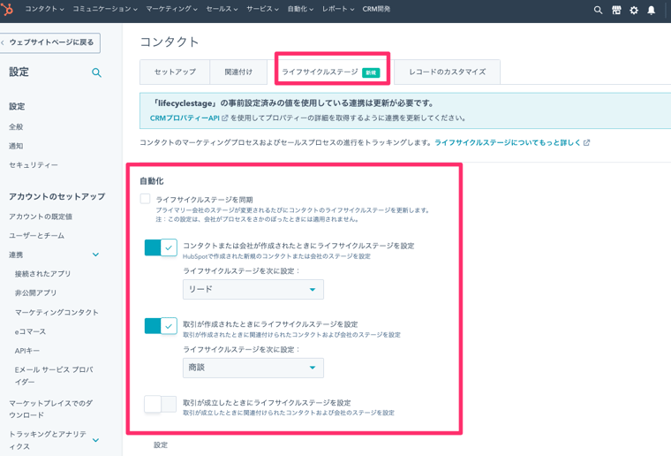Open ユーザーとチーム in sidebar

click(37, 236)
